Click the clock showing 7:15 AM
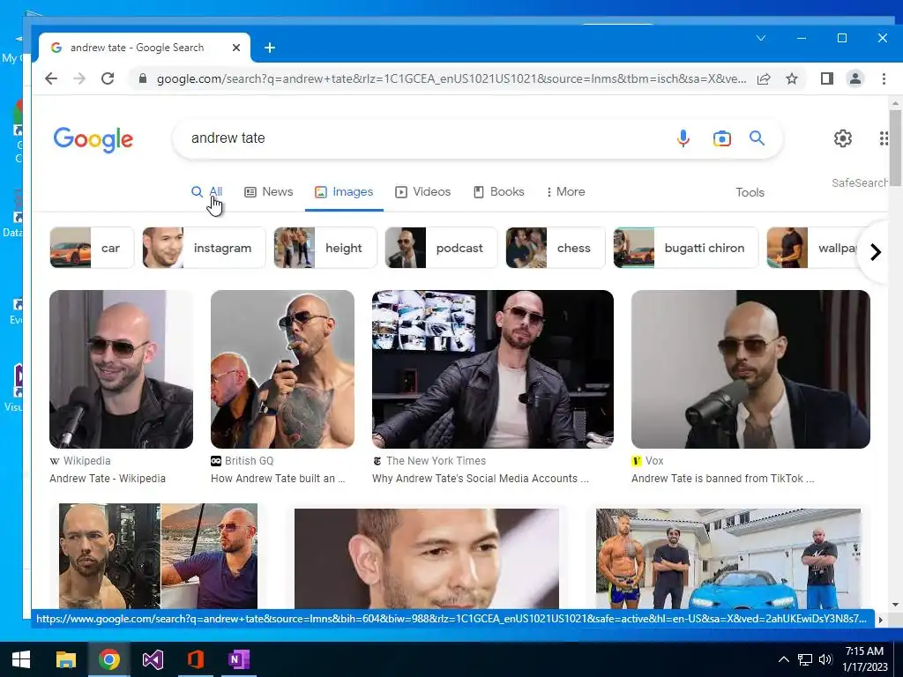 [864, 651]
